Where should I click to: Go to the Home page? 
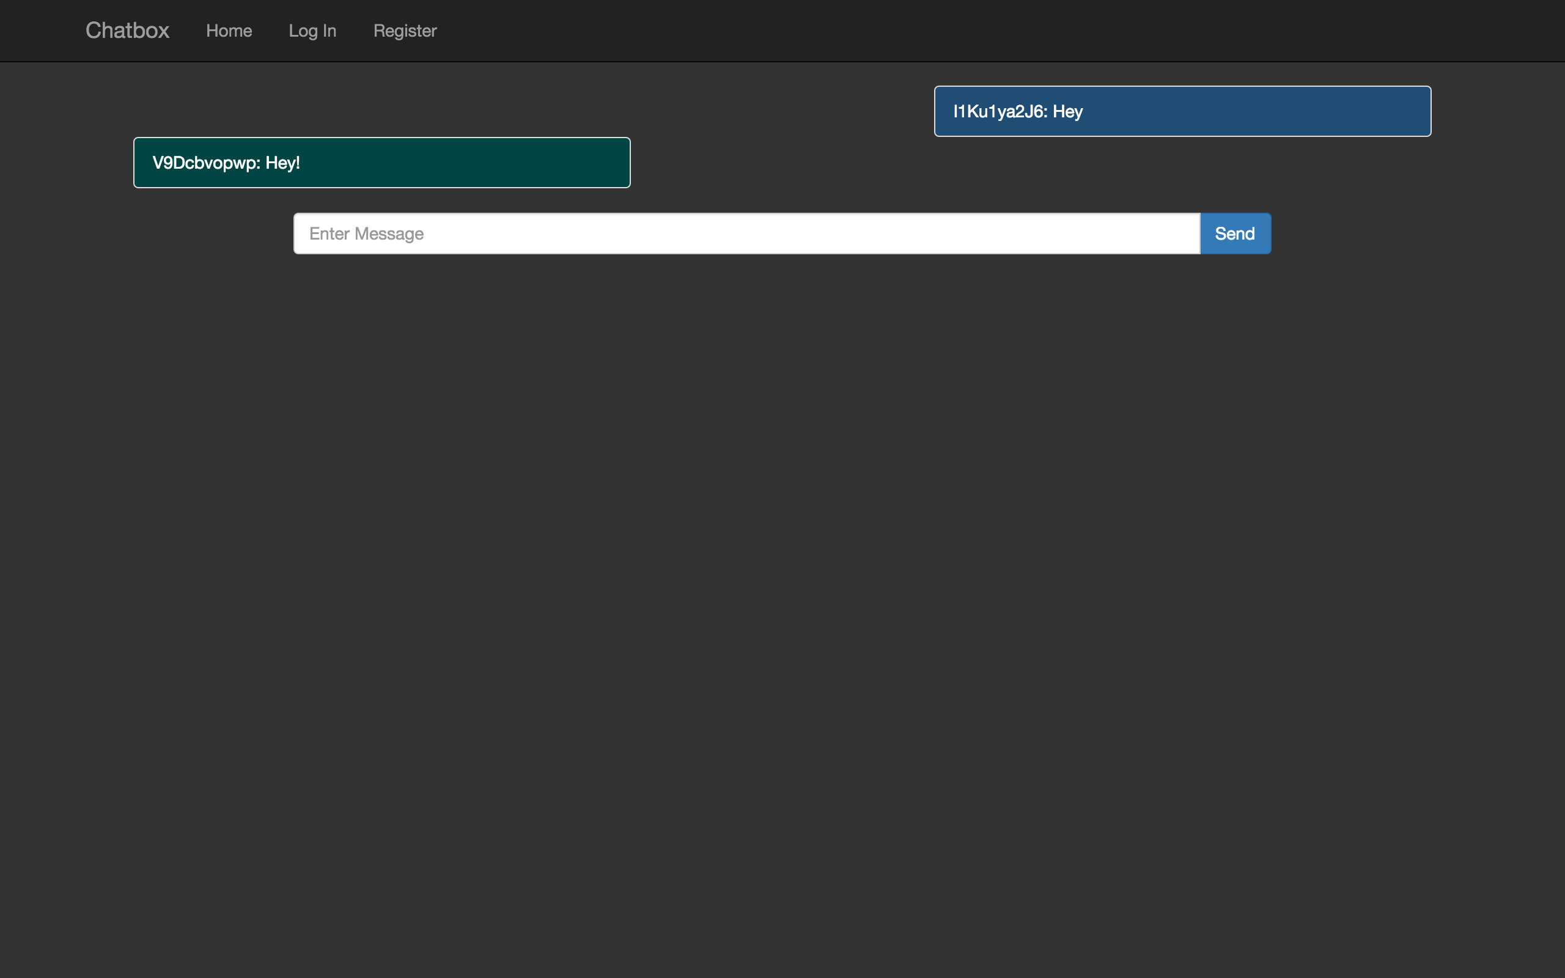228,31
